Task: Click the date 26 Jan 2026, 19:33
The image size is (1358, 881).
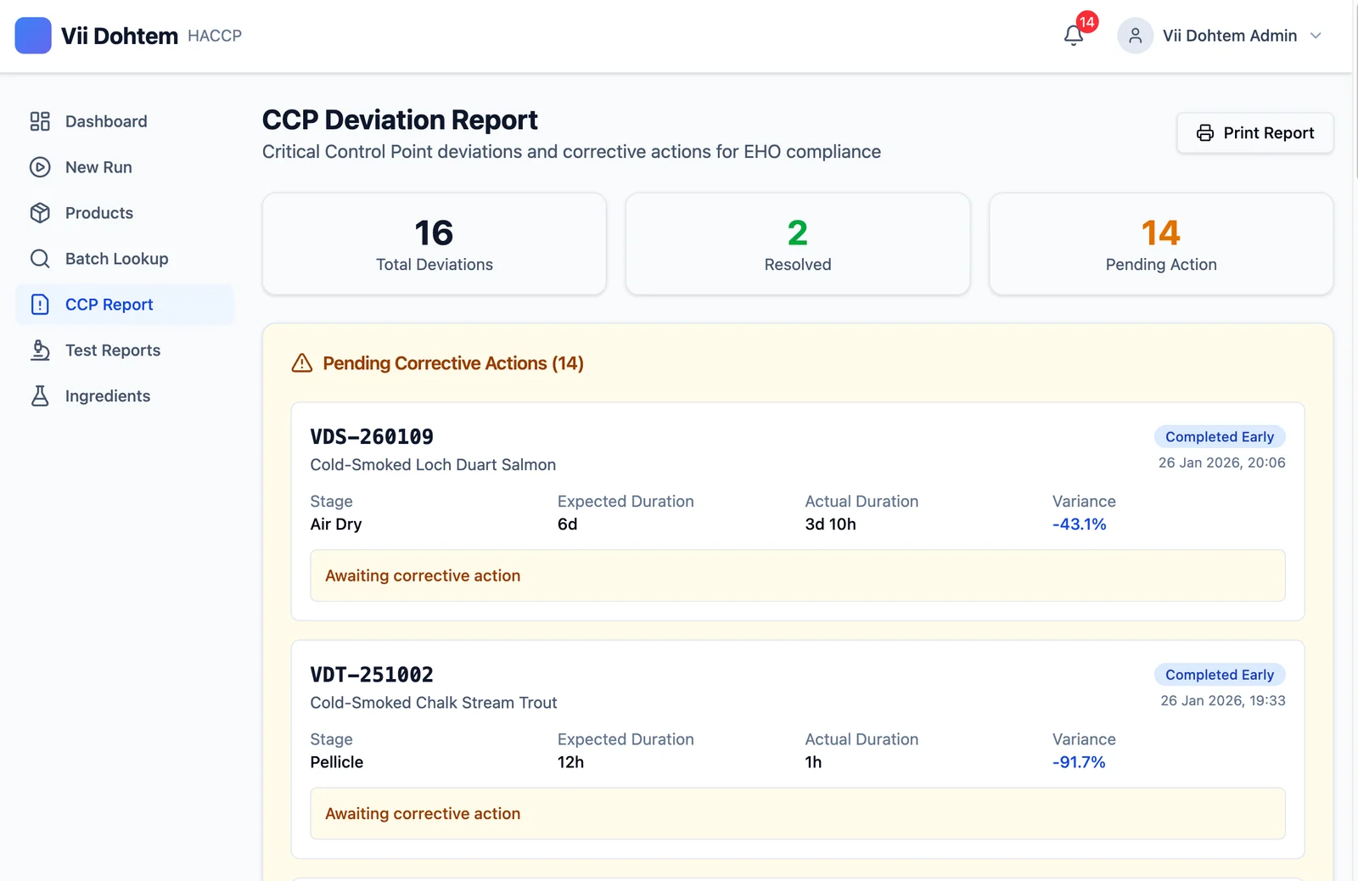Action: click(1223, 700)
